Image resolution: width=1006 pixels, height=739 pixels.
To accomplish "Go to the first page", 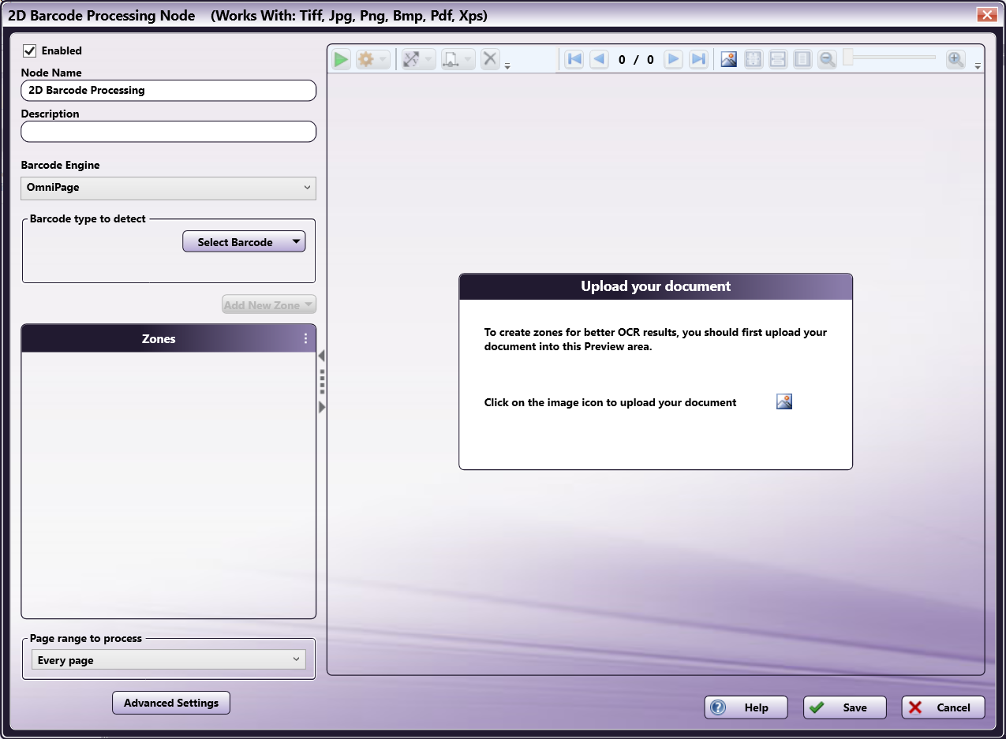I will click(574, 59).
